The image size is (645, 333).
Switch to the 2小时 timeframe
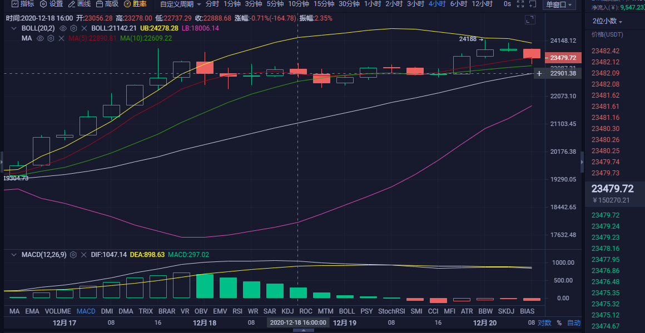[x=394, y=4]
